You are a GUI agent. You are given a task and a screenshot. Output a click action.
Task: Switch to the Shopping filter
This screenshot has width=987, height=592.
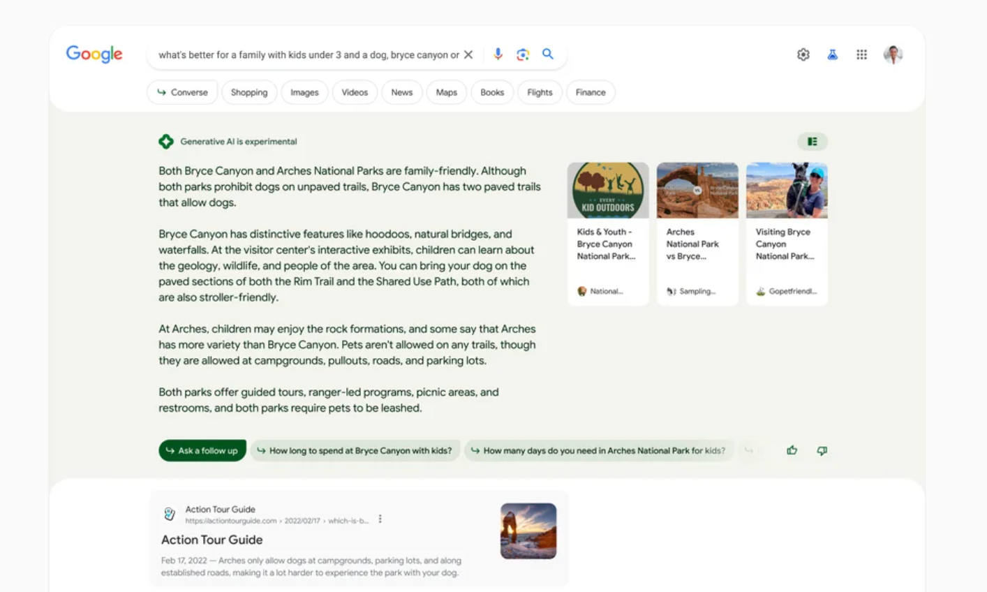point(249,92)
